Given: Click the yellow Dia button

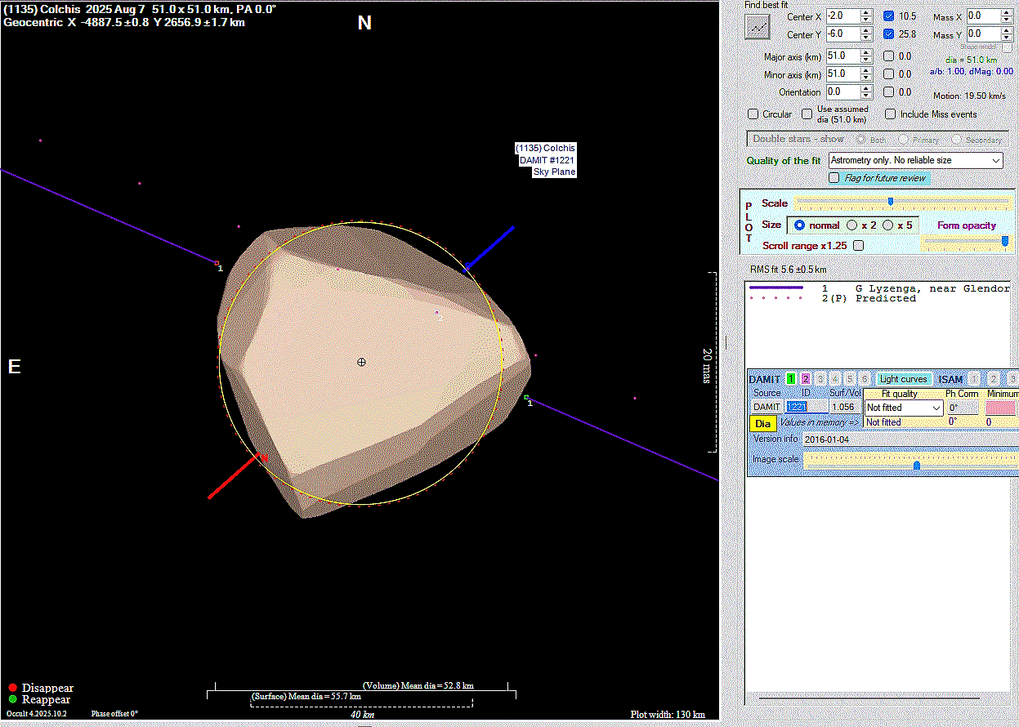Looking at the screenshot, I should point(762,423).
